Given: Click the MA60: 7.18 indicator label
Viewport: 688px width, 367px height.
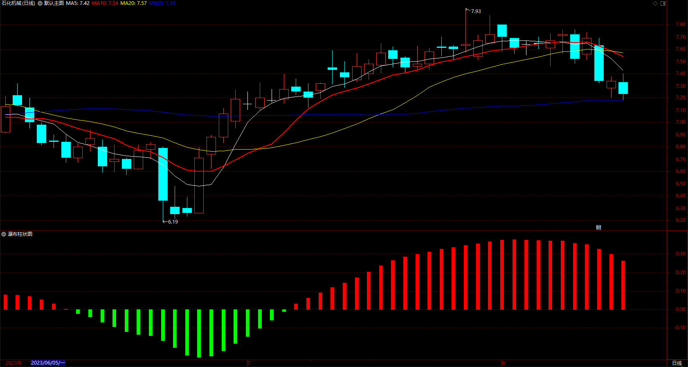Looking at the screenshot, I should (162, 3).
